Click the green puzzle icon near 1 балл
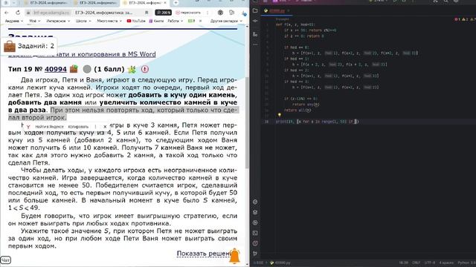Screen dimensions: 476x267 tap(132, 69)
